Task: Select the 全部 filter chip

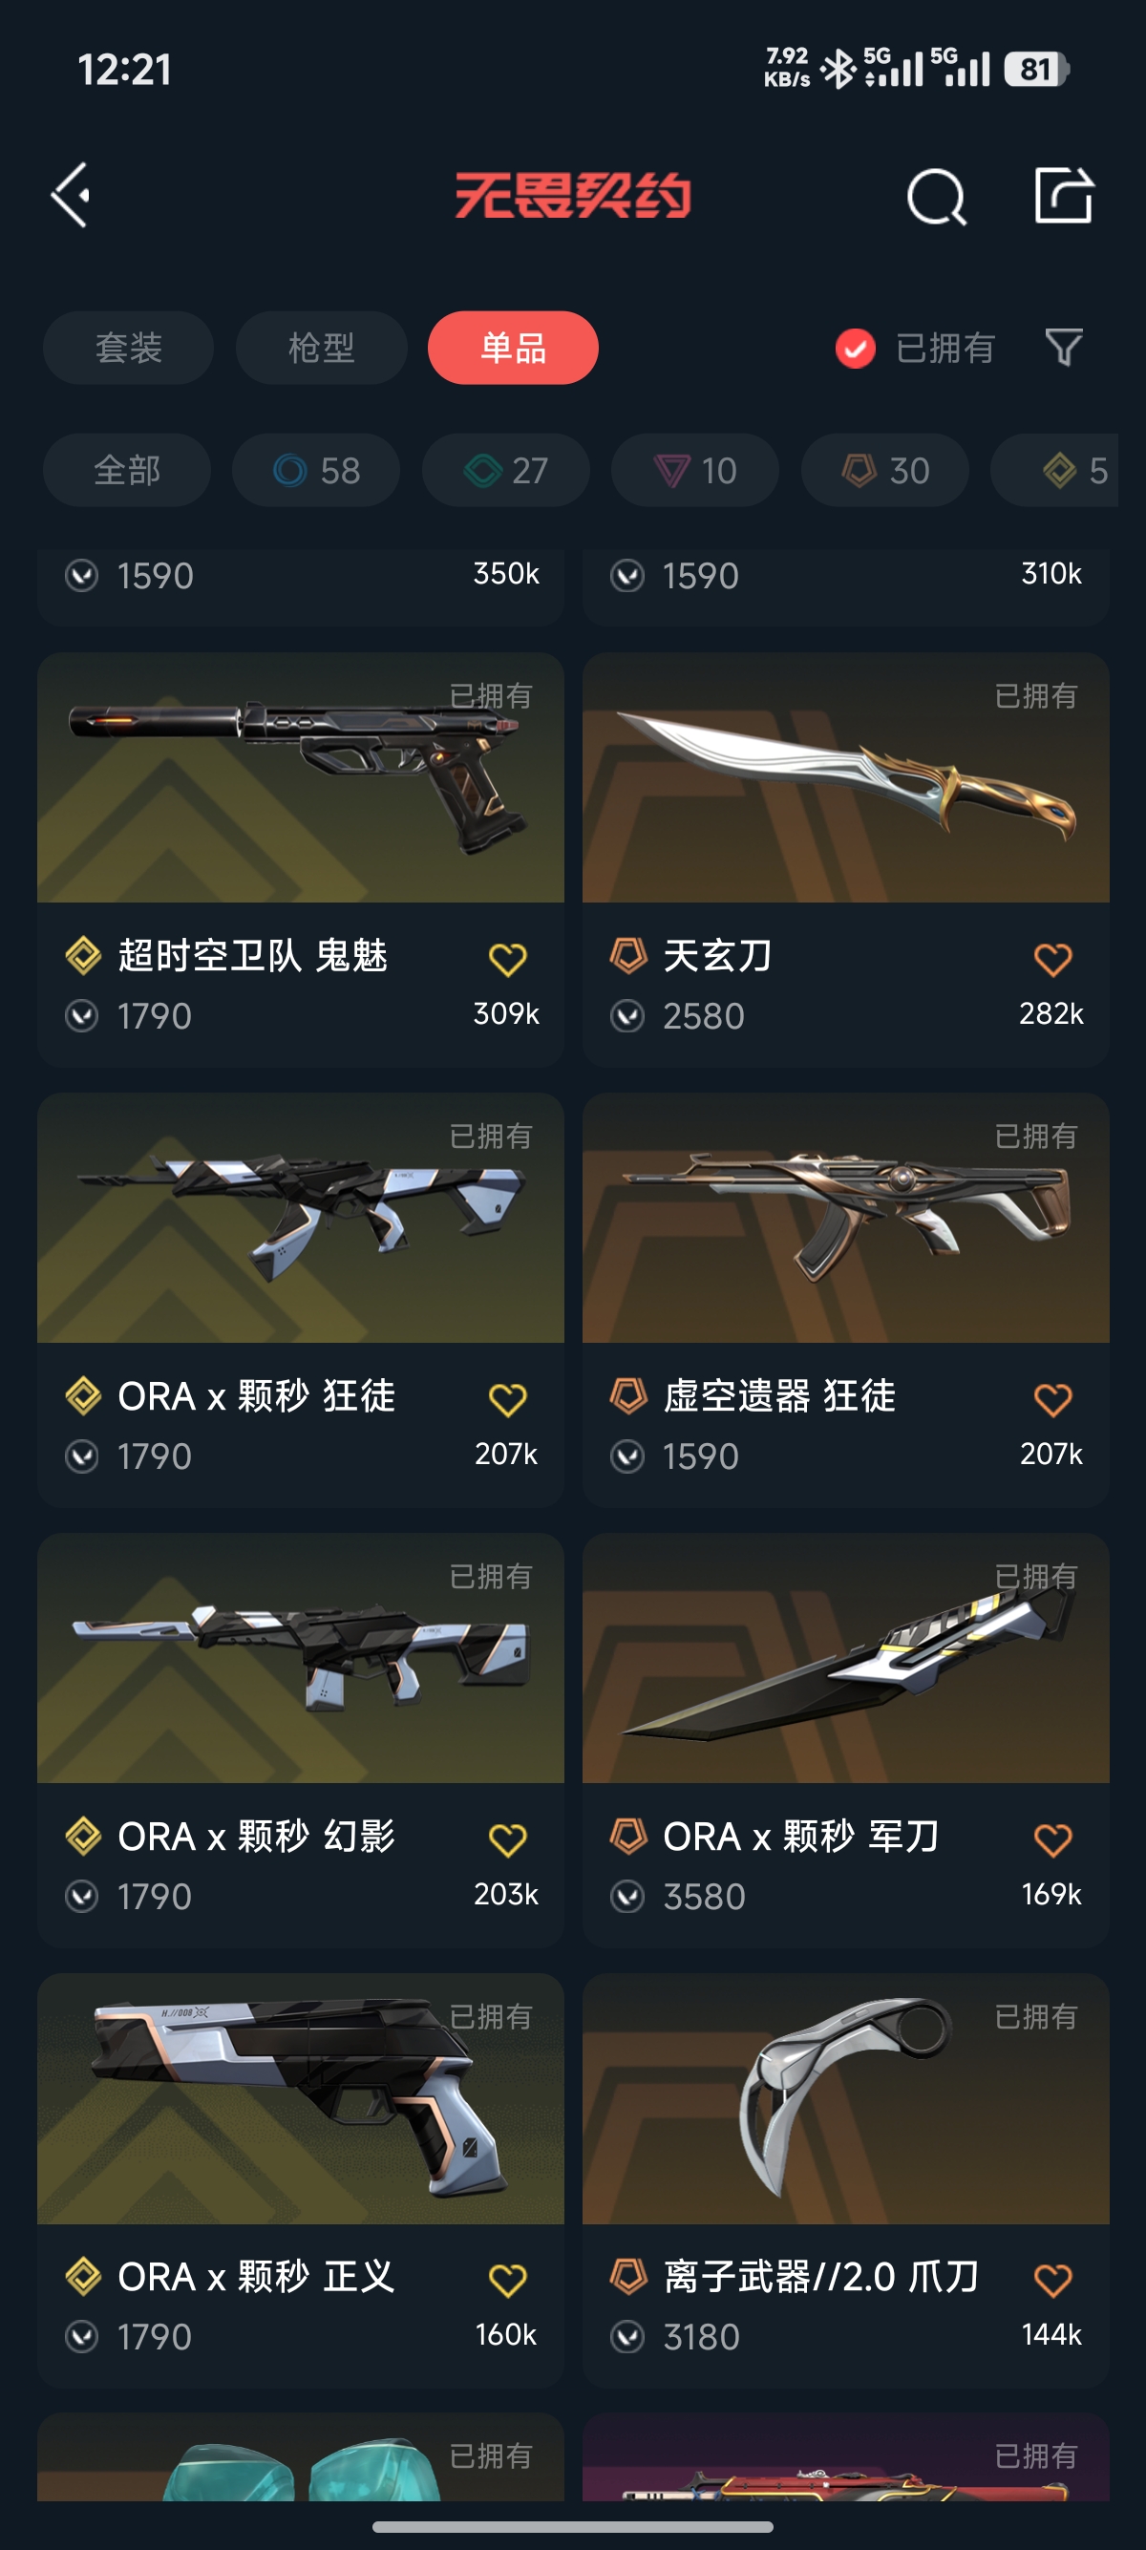Action: [x=127, y=470]
